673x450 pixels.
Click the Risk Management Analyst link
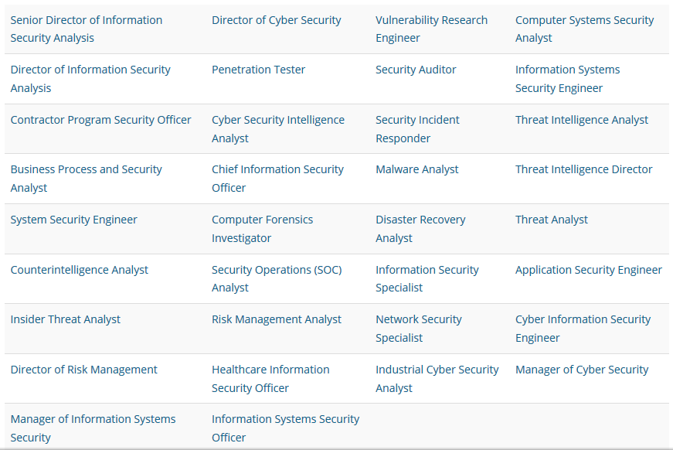pos(277,319)
